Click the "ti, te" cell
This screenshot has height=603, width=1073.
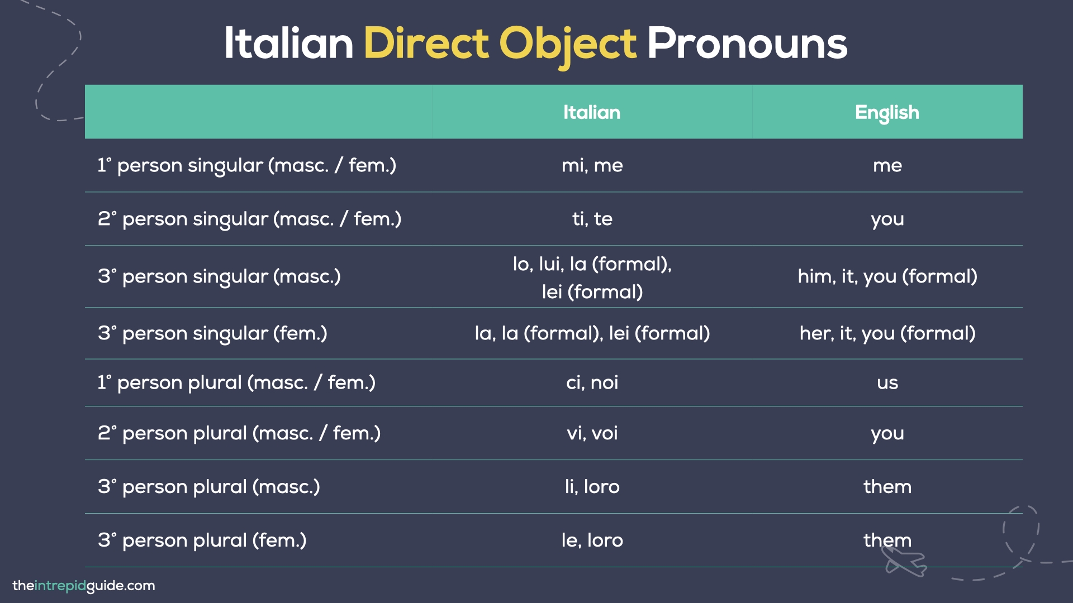(592, 219)
